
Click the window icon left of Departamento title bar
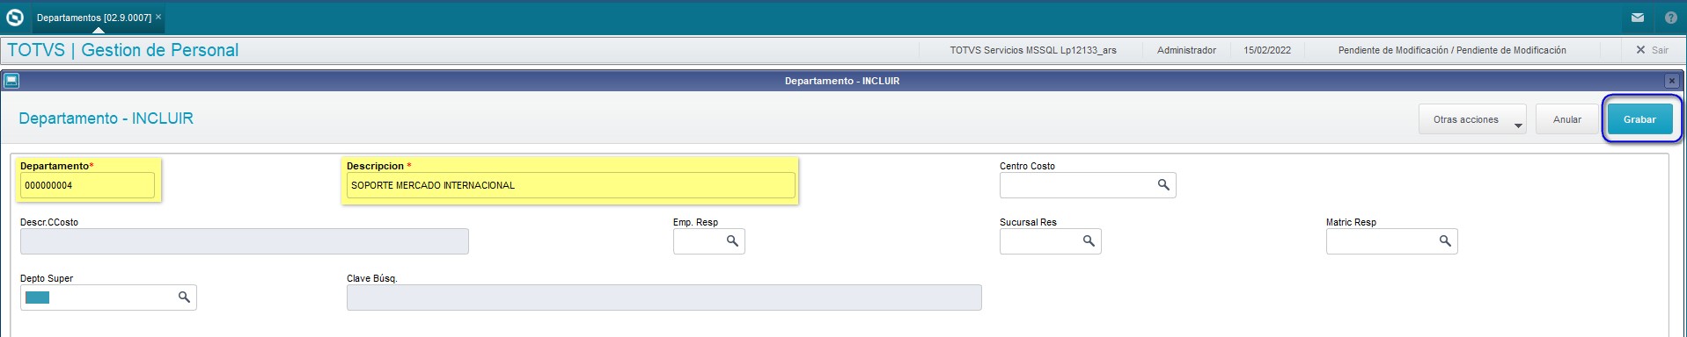pyautogui.click(x=11, y=81)
